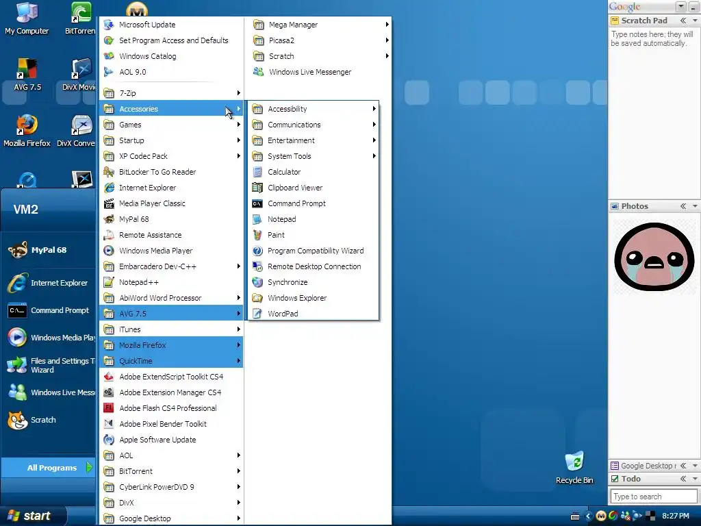
Task: Launch Notepad from Accessories
Action: coord(313,219)
